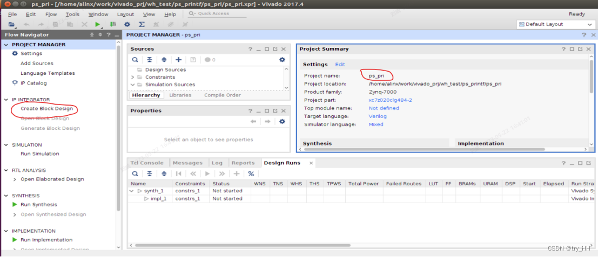Open IP Catalog in Flow Navigator

pyautogui.click(x=33, y=83)
